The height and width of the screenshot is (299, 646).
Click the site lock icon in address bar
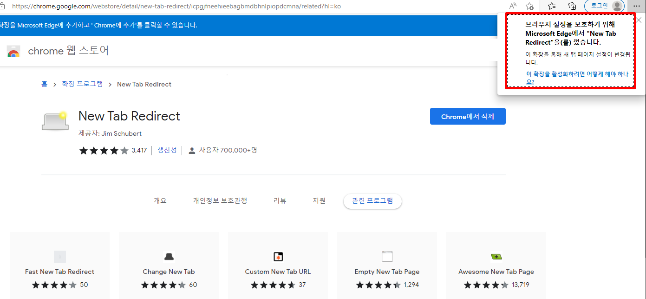click(x=2, y=7)
